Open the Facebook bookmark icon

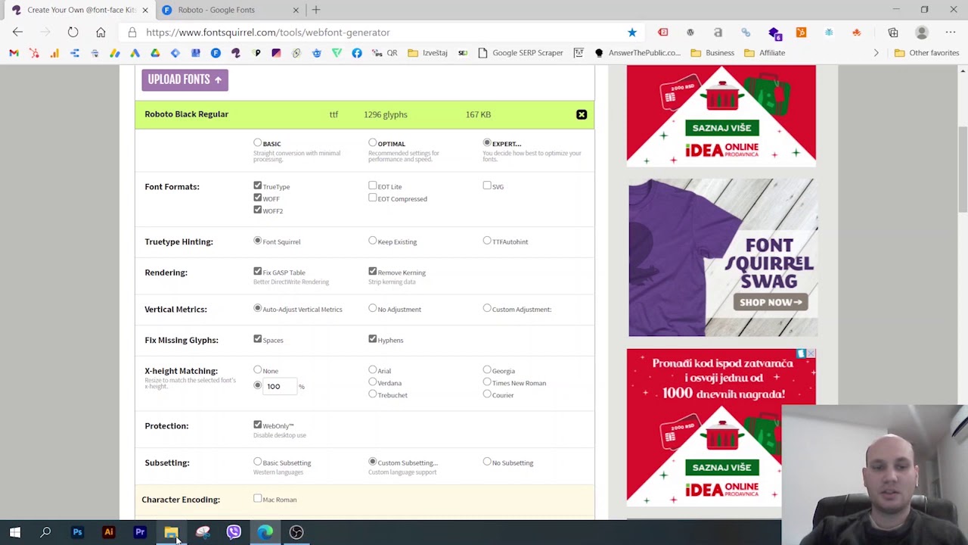(x=357, y=53)
